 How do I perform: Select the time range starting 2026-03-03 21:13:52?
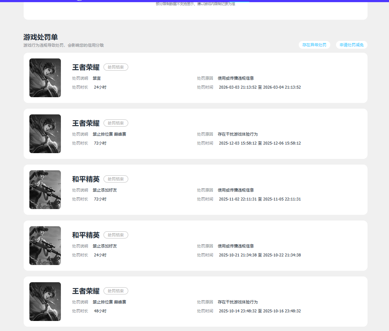(260, 87)
